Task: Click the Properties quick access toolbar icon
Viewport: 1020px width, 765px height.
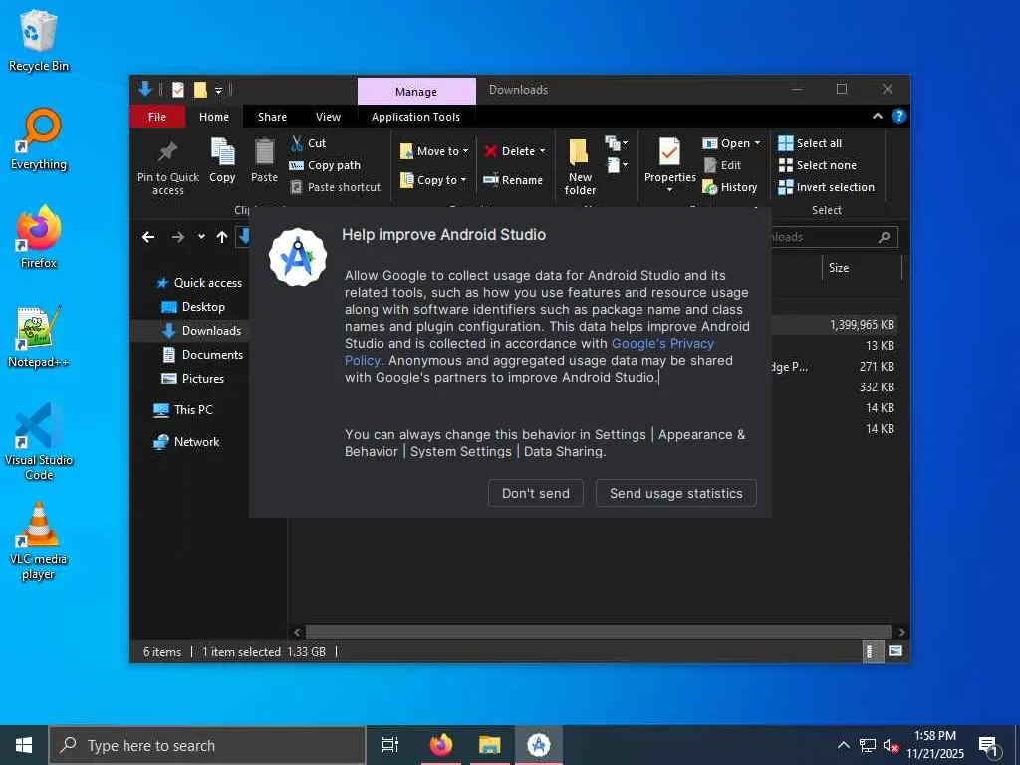Action: pyautogui.click(x=177, y=90)
